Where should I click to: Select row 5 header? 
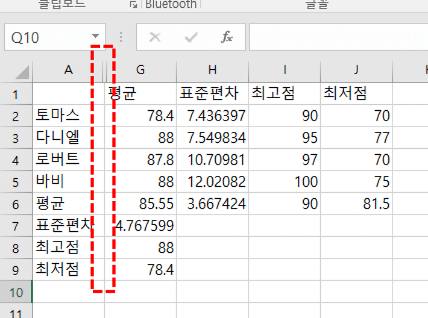point(16,182)
